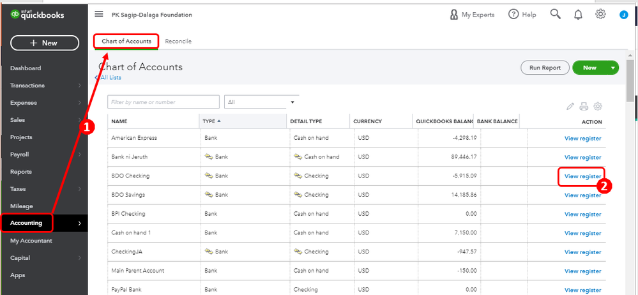Click the Filter by name input field
The width and height of the screenshot is (638, 295).
(163, 102)
